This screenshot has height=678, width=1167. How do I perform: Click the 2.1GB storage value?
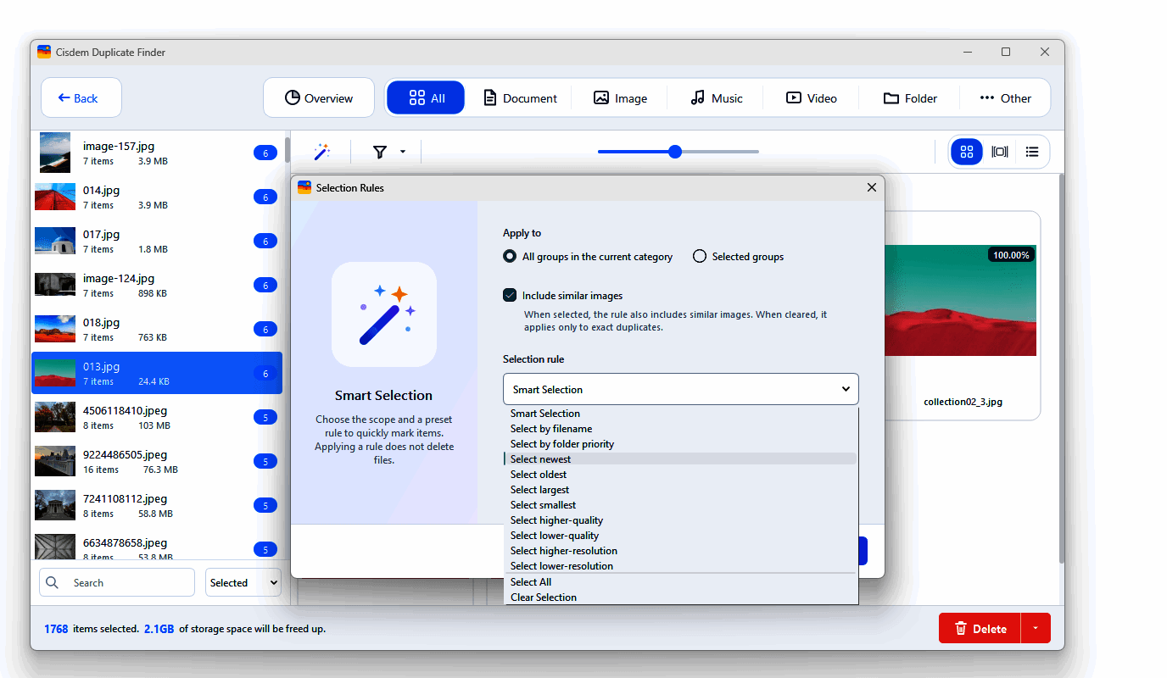point(159,629)
